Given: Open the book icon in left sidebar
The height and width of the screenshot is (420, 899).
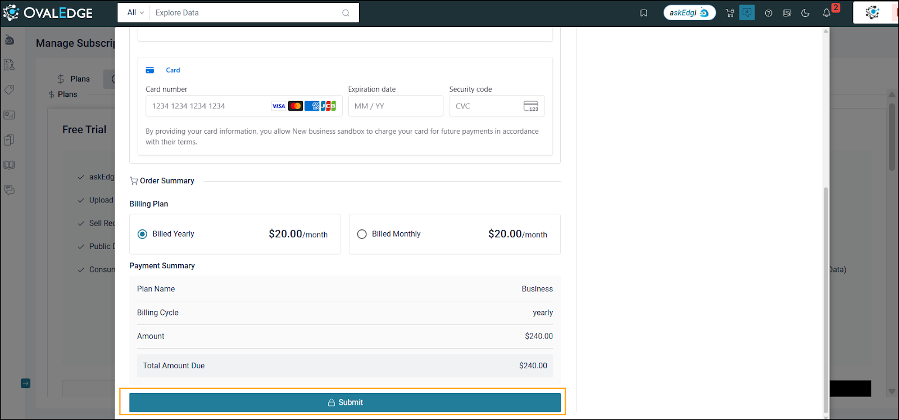Looking at the screenshot, I should (9, 165).
